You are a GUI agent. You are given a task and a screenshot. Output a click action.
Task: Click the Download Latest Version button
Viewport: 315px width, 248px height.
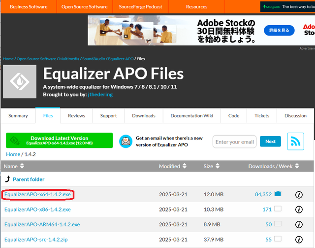coord(59,141)
